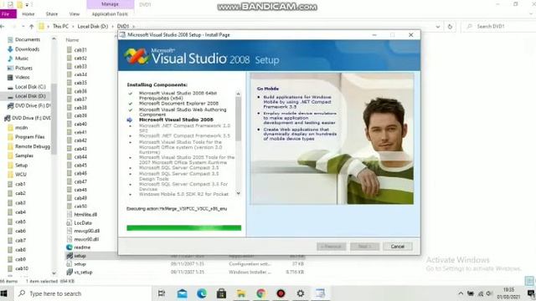Switch to the View ribbon tab
Viewport: 536px width, 301px height.
(75, 14)
